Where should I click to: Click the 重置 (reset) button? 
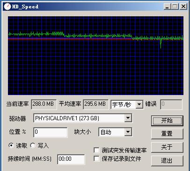coord(167,134)
